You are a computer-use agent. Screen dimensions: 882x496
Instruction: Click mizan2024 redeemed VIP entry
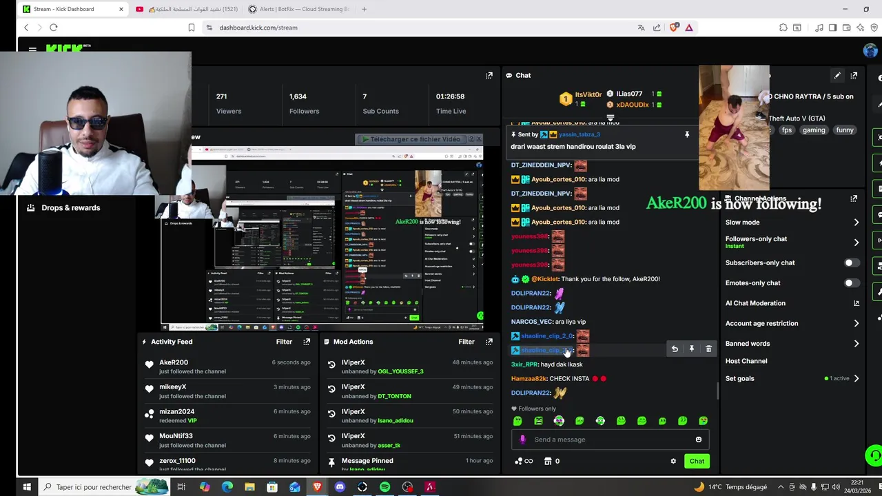(227, 415)
